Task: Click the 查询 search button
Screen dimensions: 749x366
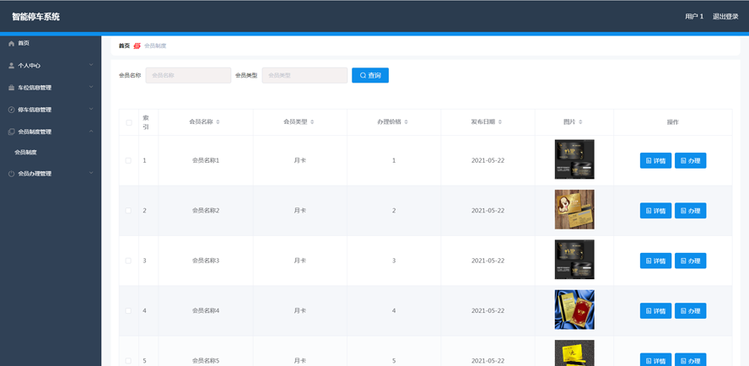Action: (x=370, y=75)
